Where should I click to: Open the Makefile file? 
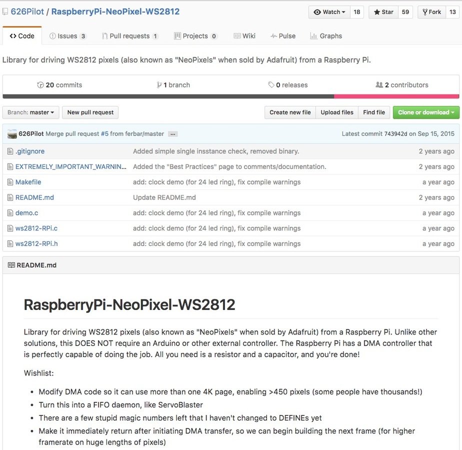[28, 182]
